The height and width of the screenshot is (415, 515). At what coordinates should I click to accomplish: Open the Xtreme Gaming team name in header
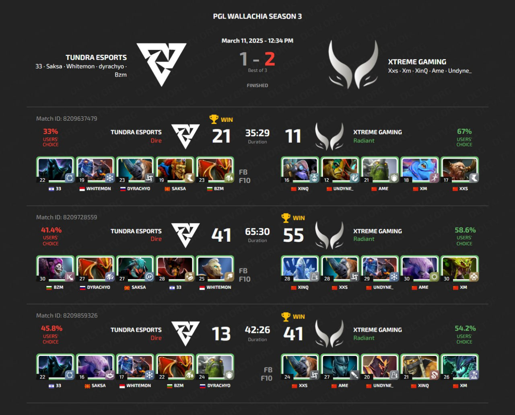click(417, 62)
